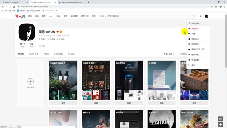Open the 电商详情页 board with the speaker cover
Viewport: 227px width, 128px height.
click(129, 75)
